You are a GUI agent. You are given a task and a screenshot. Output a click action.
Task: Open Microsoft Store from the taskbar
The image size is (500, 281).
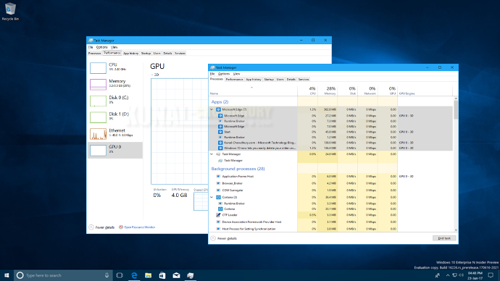coord(162,275)
